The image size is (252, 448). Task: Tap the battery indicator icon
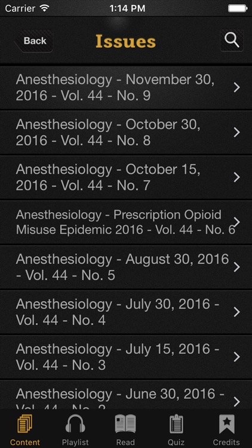238,8
